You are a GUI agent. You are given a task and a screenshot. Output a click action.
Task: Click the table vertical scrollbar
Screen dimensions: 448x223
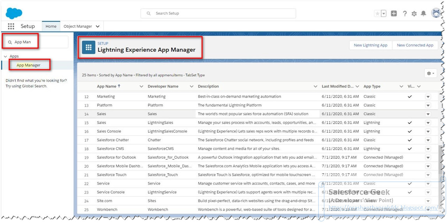[x=440, y=177]
